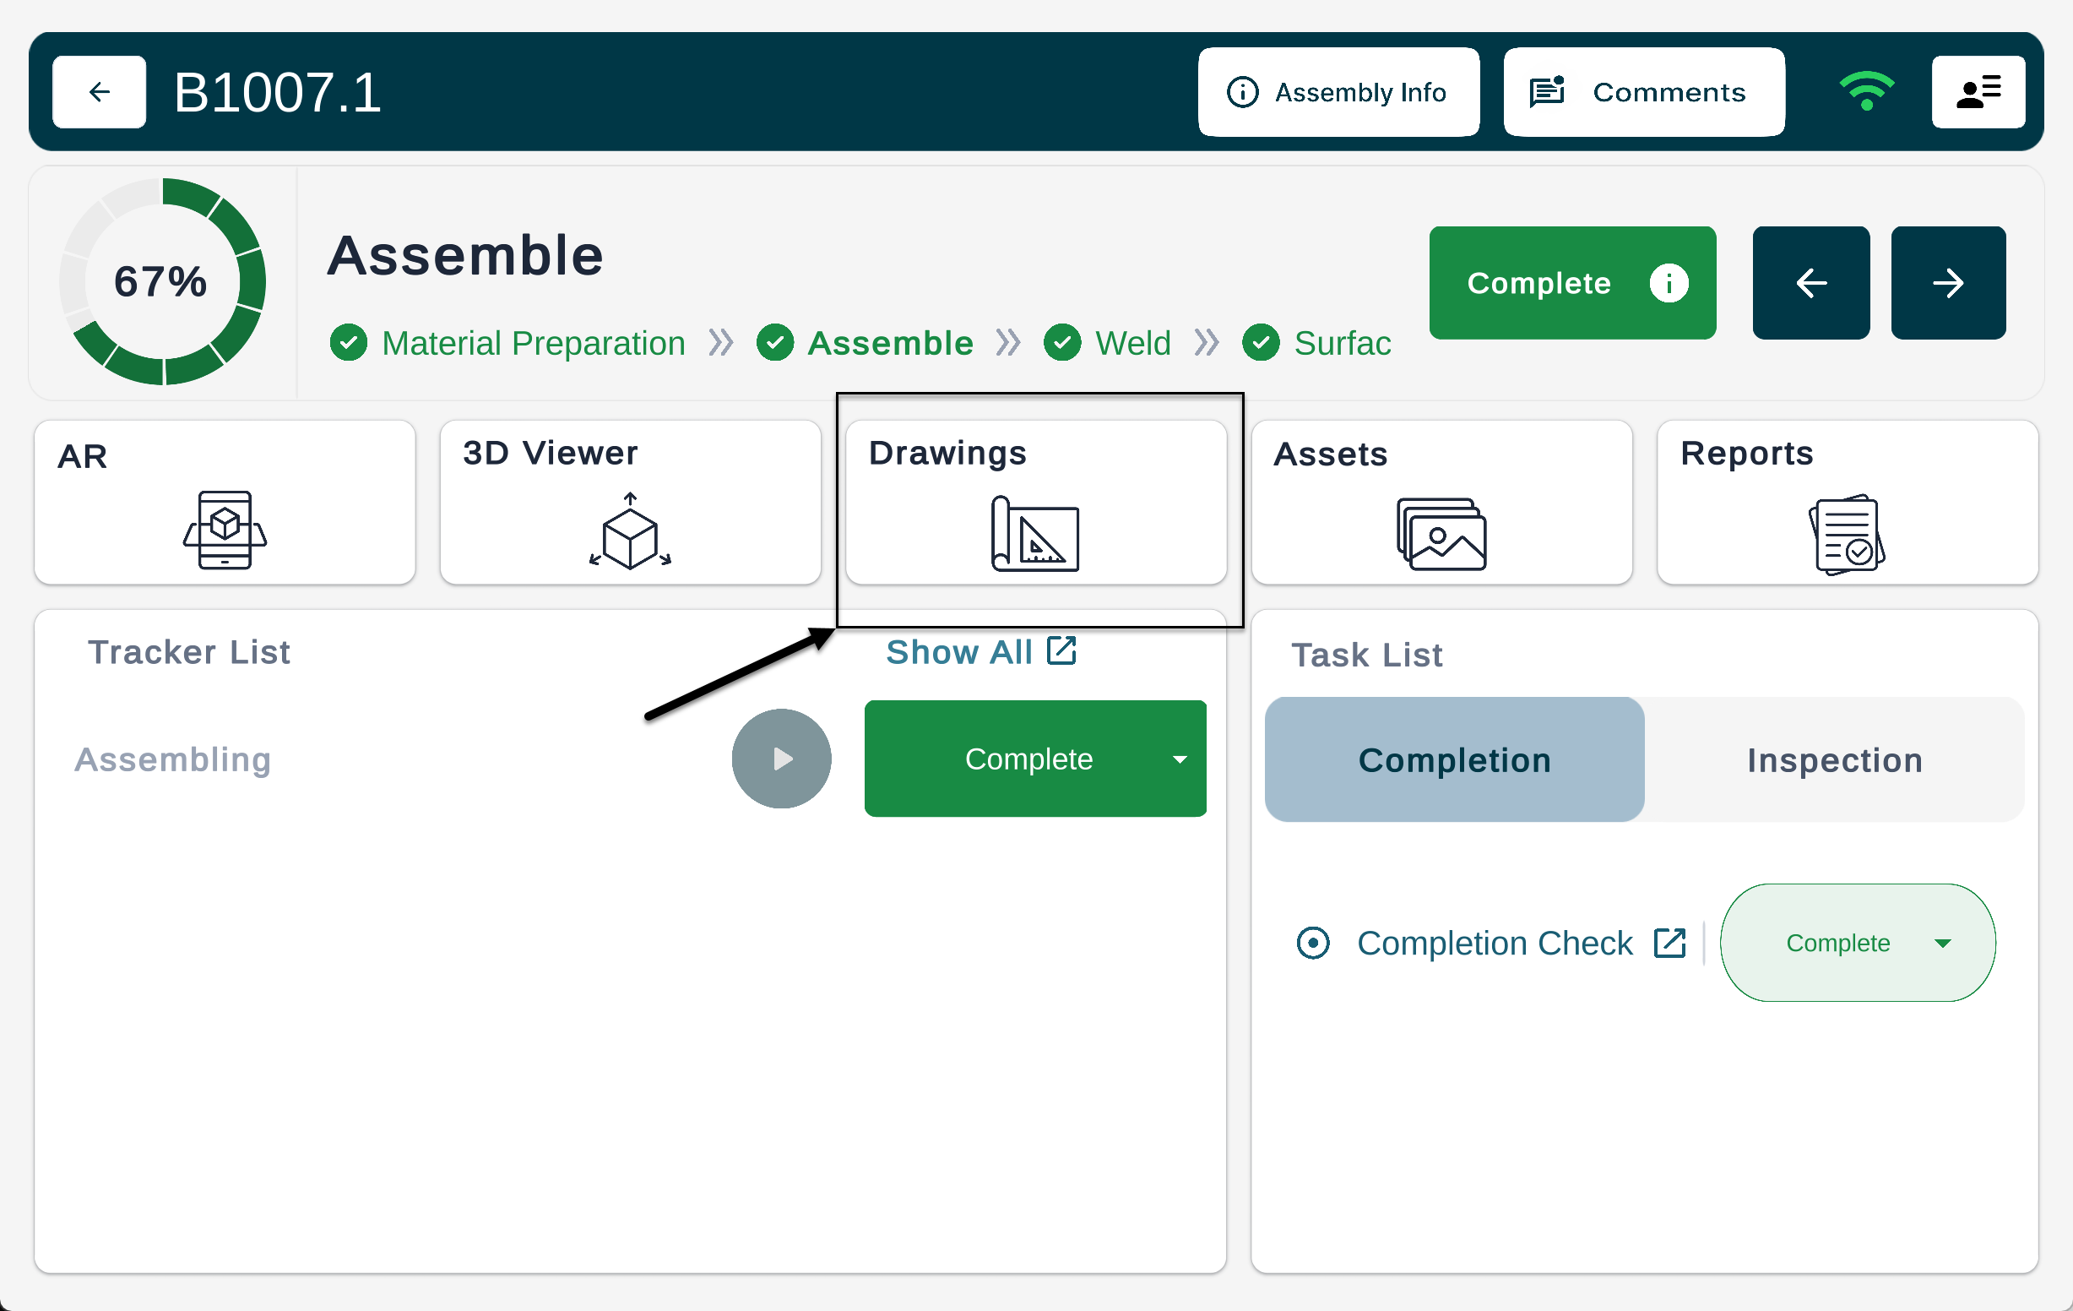Open the 3D Viewer cube icon
This screenshot has height=1311, width=2073.
pos(630,530)
